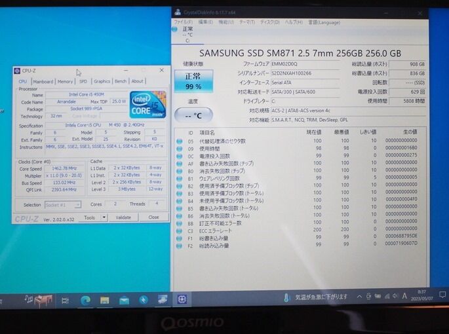Viewport: 449px width, 334px height.
Task: Open the 編集(E) menu in CrystalDiskInfo
Action: click(205, 22)
